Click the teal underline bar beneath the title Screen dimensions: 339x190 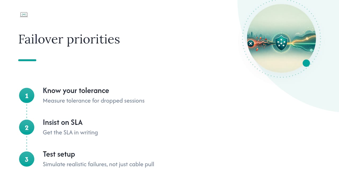[x=27, y=60]
